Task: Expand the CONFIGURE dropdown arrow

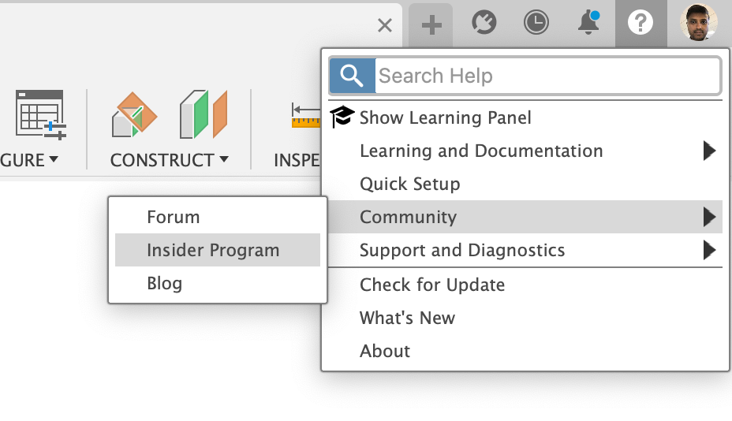Action: point(54,159)
